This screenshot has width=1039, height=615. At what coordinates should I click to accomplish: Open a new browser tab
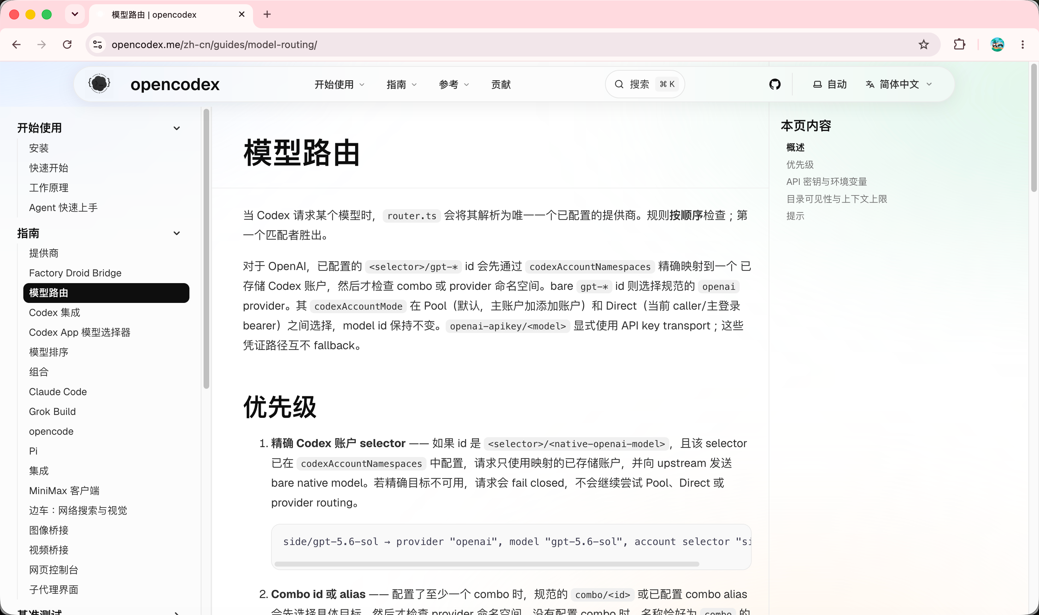(x=267, y=14)
